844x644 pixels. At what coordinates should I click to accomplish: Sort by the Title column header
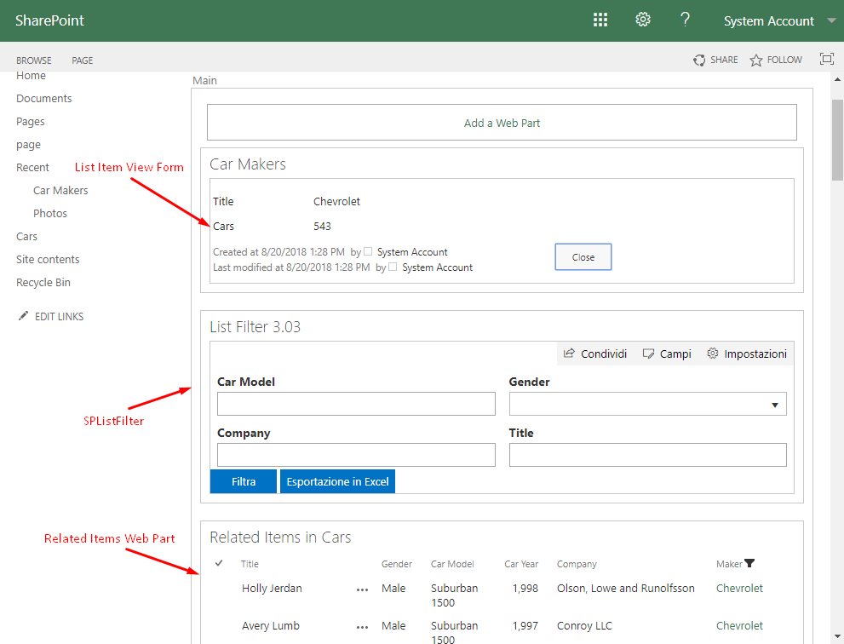tap(250, 564)
